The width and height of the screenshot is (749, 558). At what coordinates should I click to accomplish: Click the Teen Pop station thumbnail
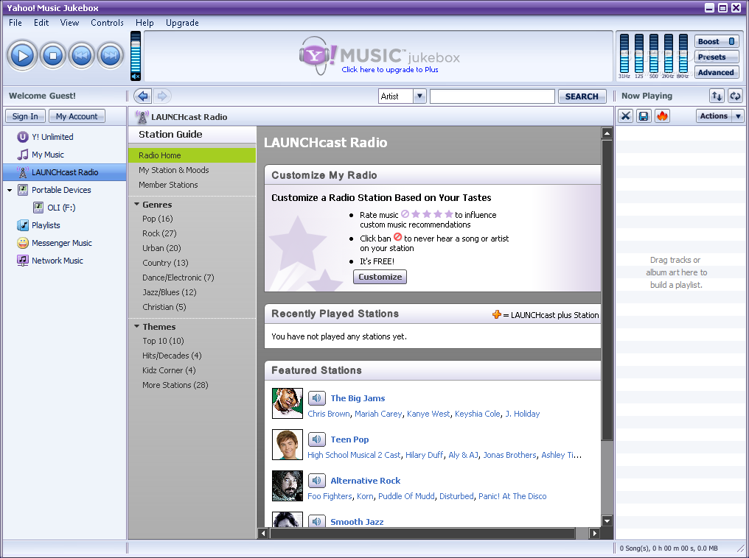287,445
